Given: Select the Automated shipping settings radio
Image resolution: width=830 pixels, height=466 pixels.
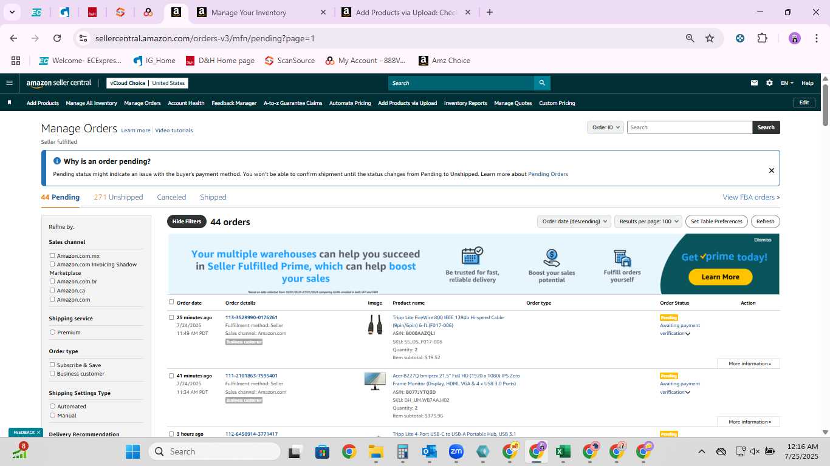Looking at the screenshot, I should coord(52,407).
